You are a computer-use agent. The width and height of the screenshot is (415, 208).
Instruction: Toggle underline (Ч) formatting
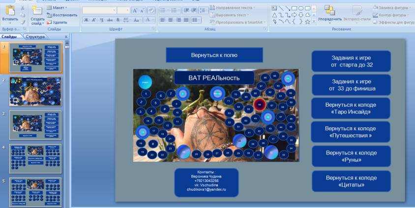tap(101, 20)
